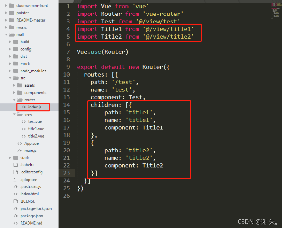
Task: Click the duoma-mini-front folder icon
Action: (x=12, y=6)
